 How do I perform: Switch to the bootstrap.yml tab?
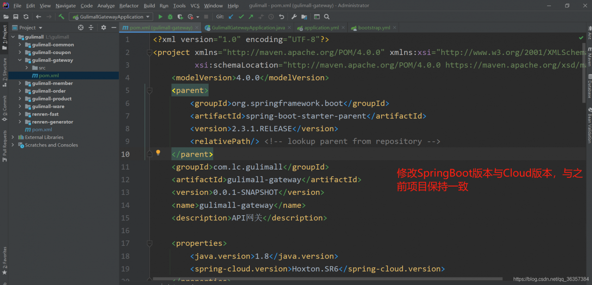tap(373, 28)
